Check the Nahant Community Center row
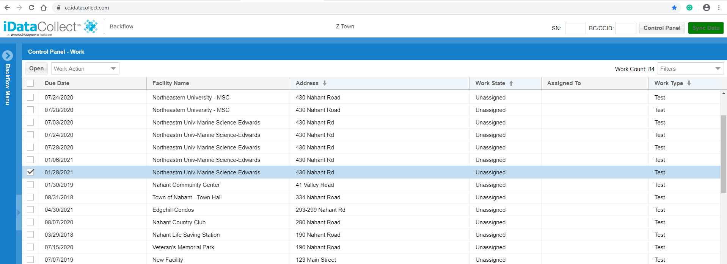This screenshot has width=727, height=264. 30,185
